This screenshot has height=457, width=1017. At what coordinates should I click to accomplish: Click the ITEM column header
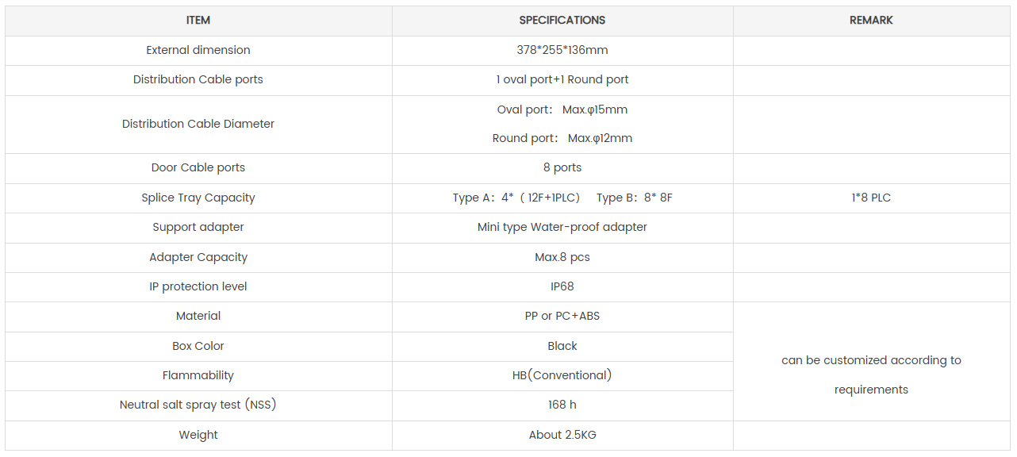198,21
